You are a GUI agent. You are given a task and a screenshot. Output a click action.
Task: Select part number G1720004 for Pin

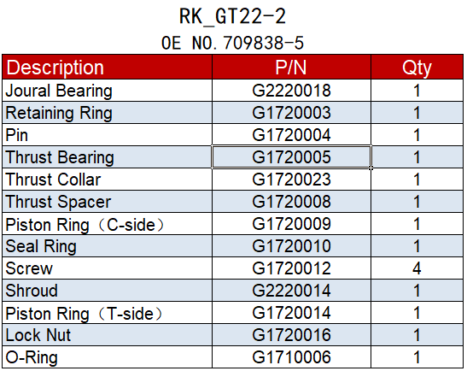tap(291, 135)
